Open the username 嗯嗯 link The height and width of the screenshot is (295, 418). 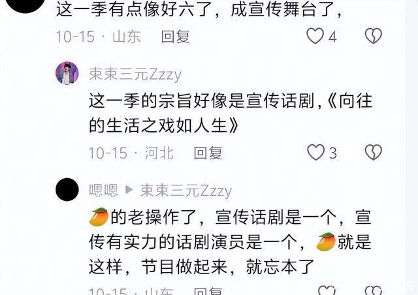pos(103,191)
